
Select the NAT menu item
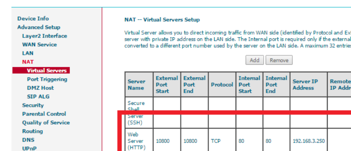pos(28,62)
